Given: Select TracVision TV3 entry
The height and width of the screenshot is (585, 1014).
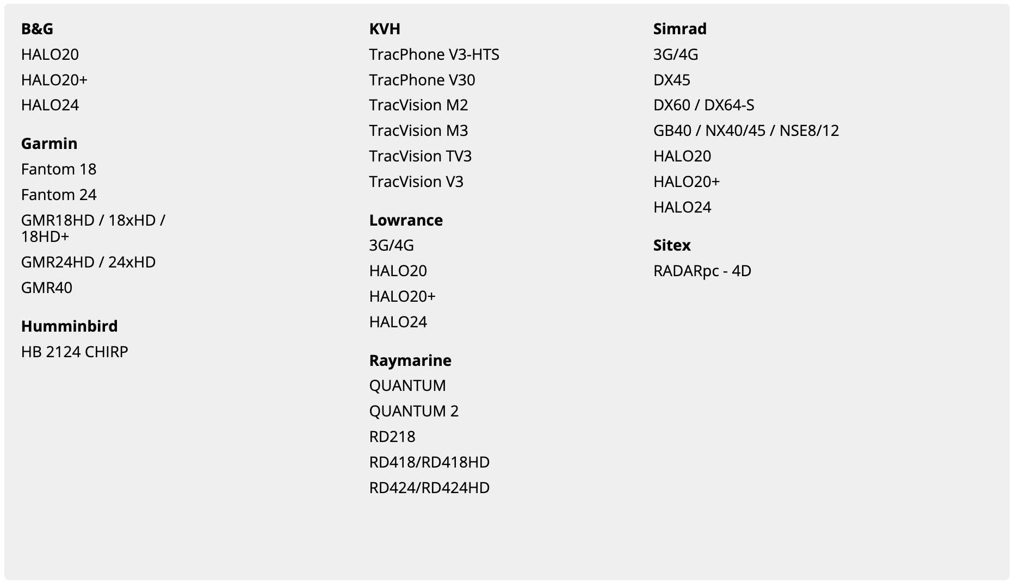Looking at the screenshot, I should (421, 156).
